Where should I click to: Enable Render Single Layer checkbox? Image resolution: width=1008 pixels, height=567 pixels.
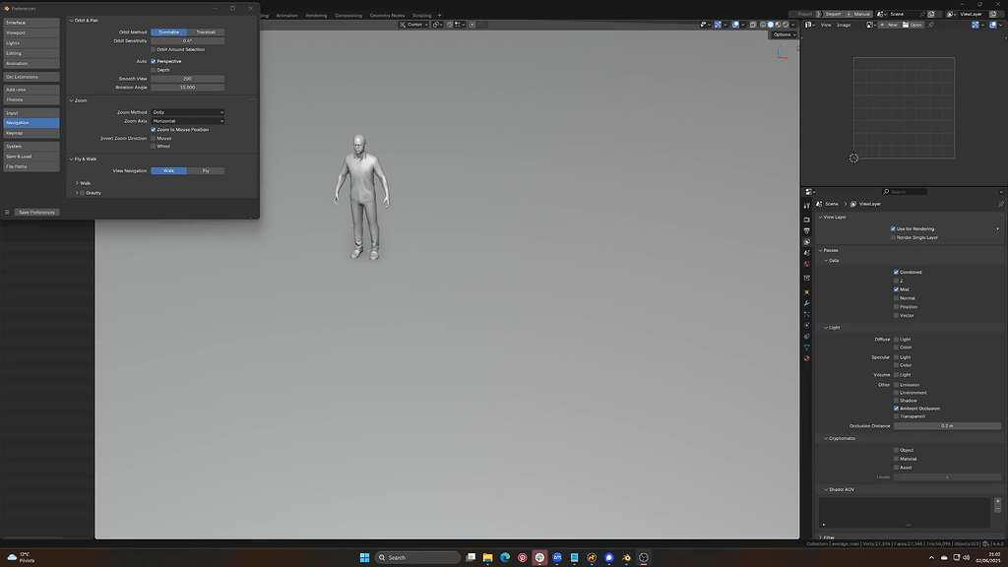pyautogui.click(x=893, y=237)
